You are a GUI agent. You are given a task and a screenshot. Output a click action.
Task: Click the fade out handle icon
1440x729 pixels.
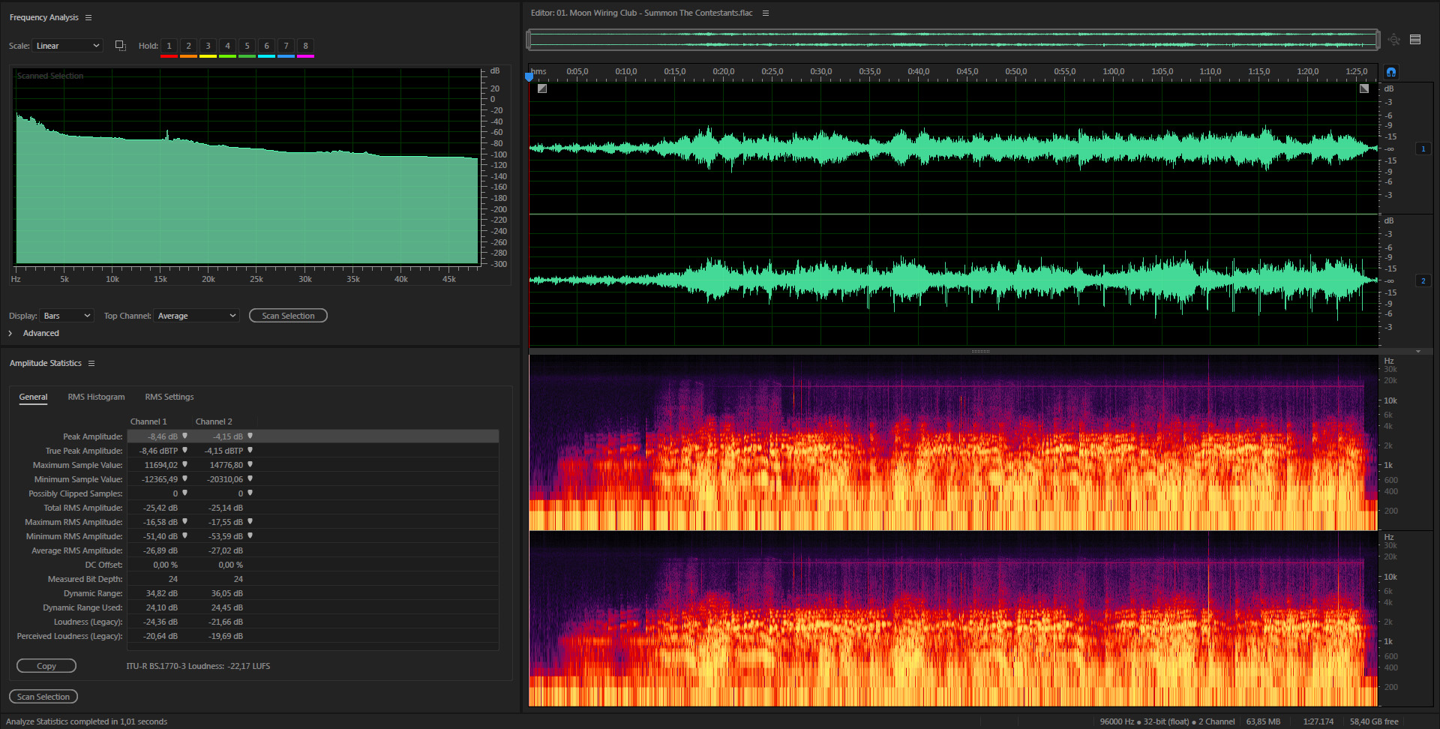[1364, 88]
